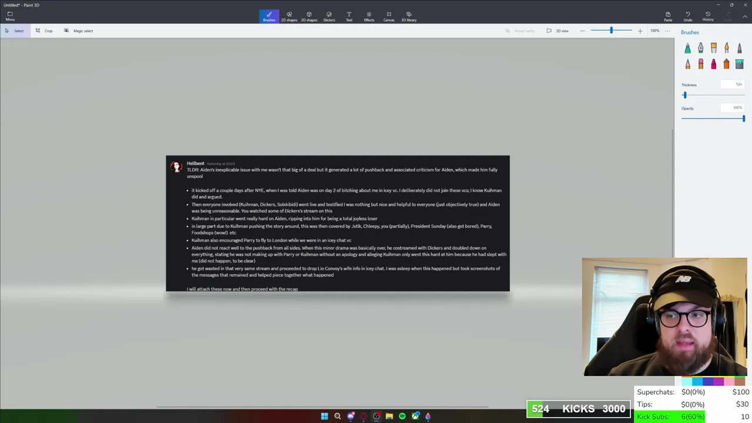Open the 2D shapes tab
752x423 pixels.
click(x=289, y=16)
